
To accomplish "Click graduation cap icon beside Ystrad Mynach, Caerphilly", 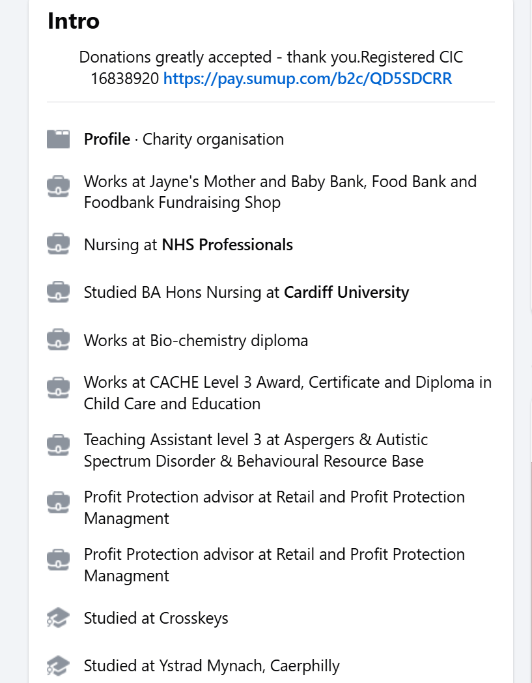I will pyautogui.click(x=59, y=666).
